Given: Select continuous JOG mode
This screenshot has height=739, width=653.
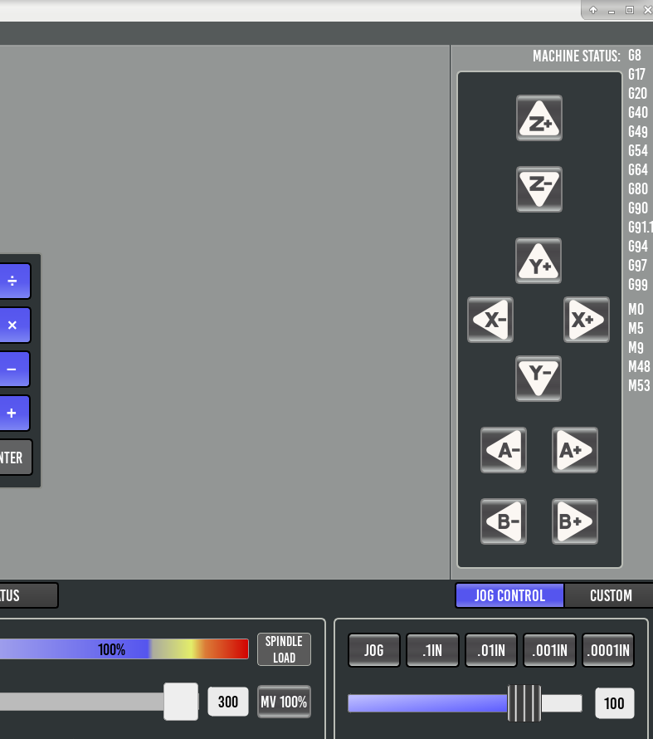Looking at the screenshot, I should click(x=374, y=650).
